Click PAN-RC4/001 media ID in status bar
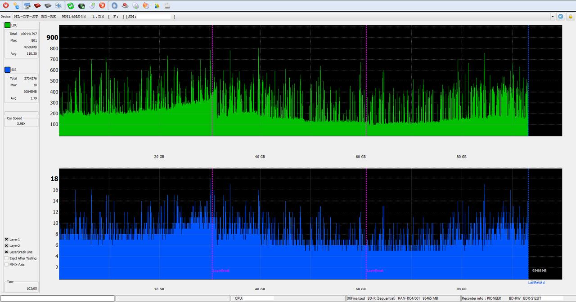 pyautogui.click(x=409, y=298)
